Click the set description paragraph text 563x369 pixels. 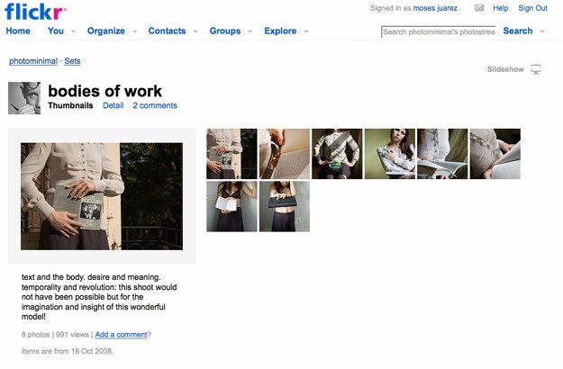tap(99, 297)
